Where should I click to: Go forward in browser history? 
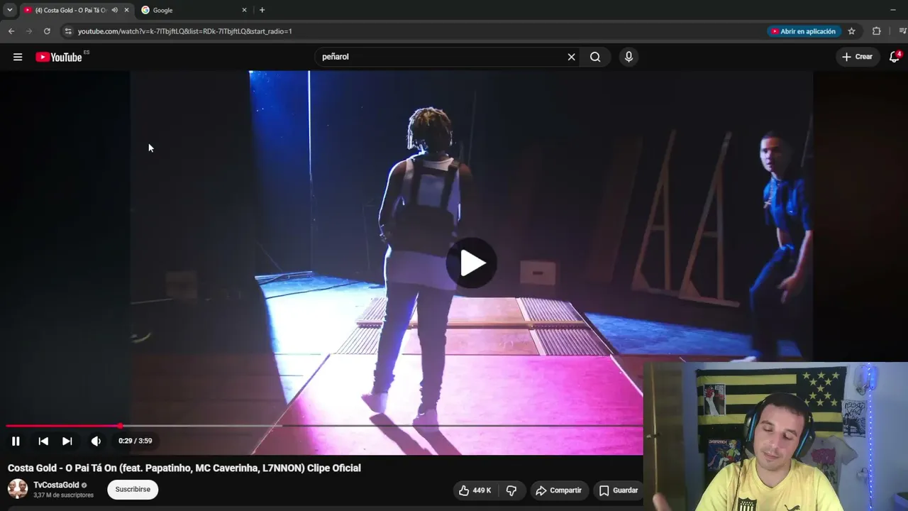pyautogui.click(x=29, y=31)
